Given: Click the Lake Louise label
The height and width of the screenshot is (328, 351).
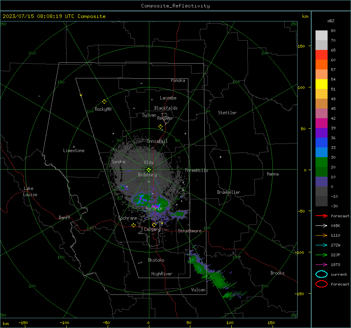Looking at the screenshot, I should click(30, 191).
